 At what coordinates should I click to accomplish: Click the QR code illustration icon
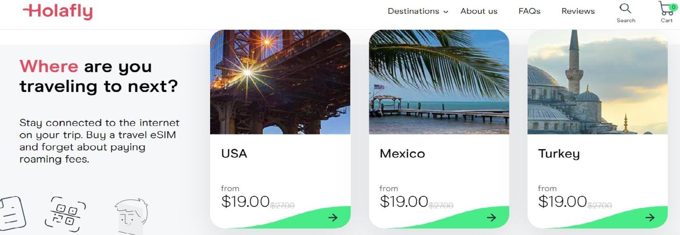pyautogui.click(x=65, y=214)
